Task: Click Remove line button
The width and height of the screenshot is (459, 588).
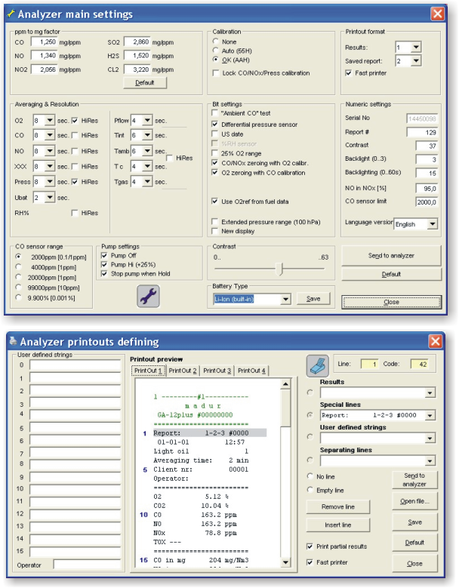Action: (x=338, y=506)
